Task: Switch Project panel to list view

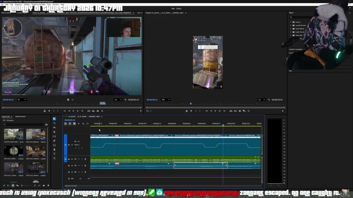Action: pyautogui.click(x=8, y=186)
